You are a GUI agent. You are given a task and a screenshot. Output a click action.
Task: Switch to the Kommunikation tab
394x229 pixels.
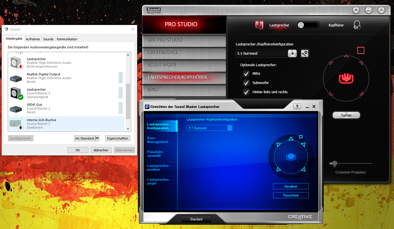(x=67, y=39)
